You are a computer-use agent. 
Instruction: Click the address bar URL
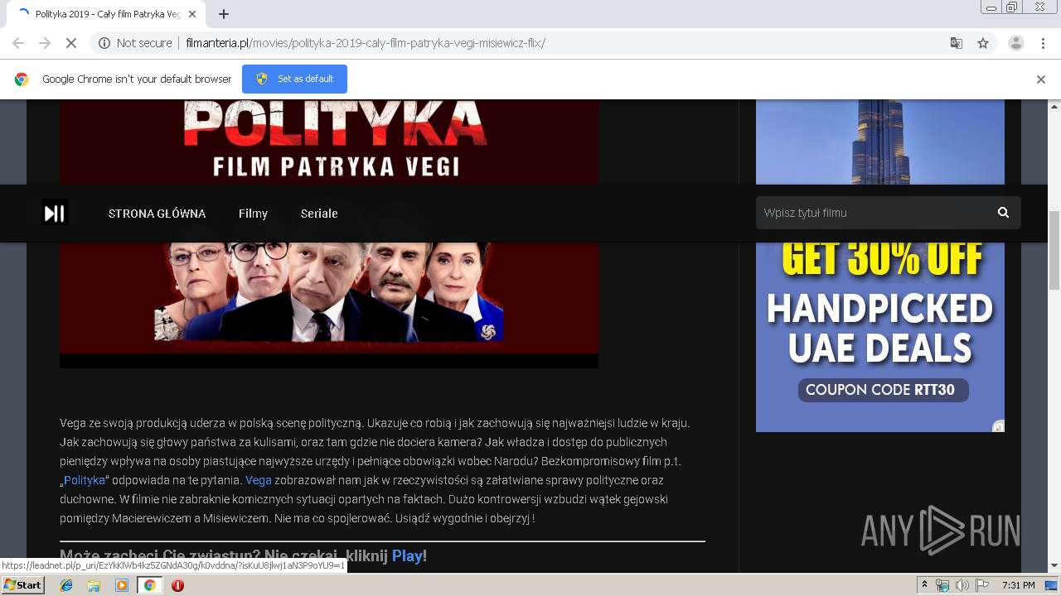[x=366, y=43]
